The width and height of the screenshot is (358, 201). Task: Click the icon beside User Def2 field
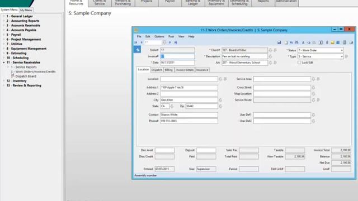313,121
